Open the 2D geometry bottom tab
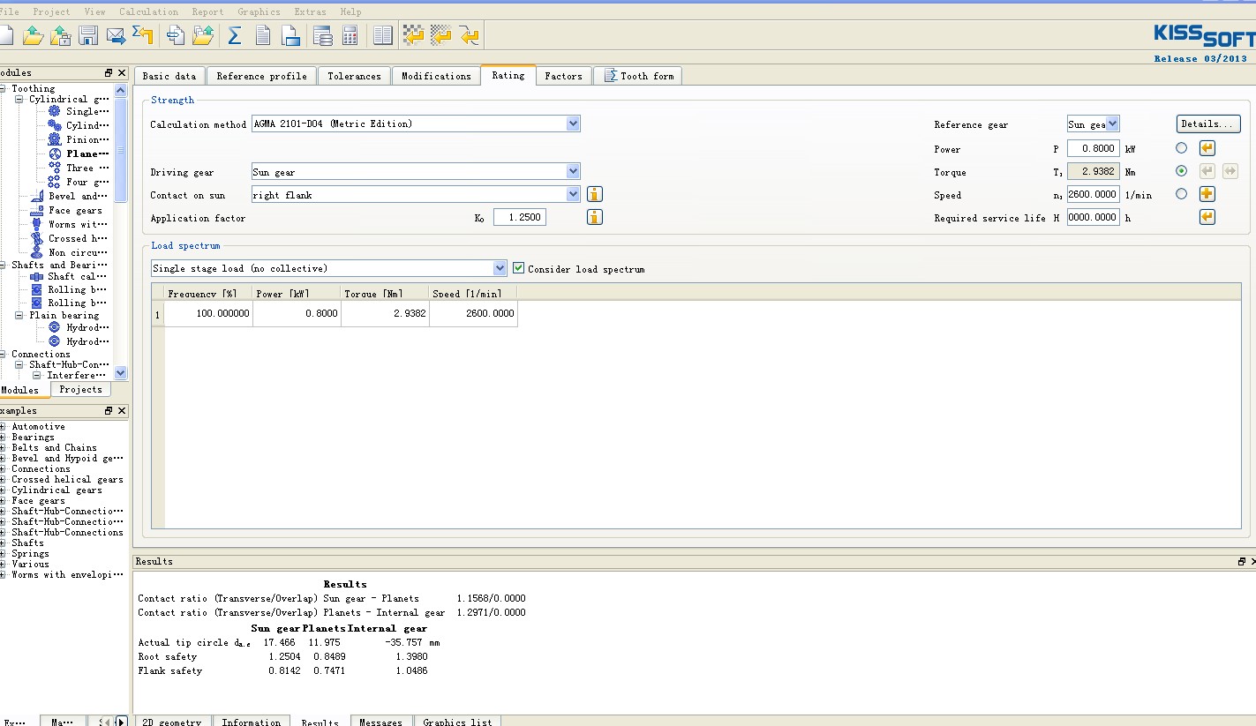 (x=172, y=722)
